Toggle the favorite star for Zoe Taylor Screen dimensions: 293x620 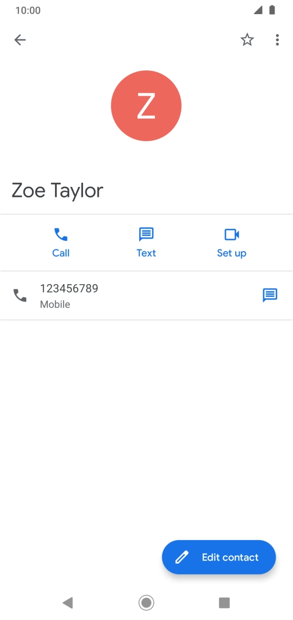(248, 39)
